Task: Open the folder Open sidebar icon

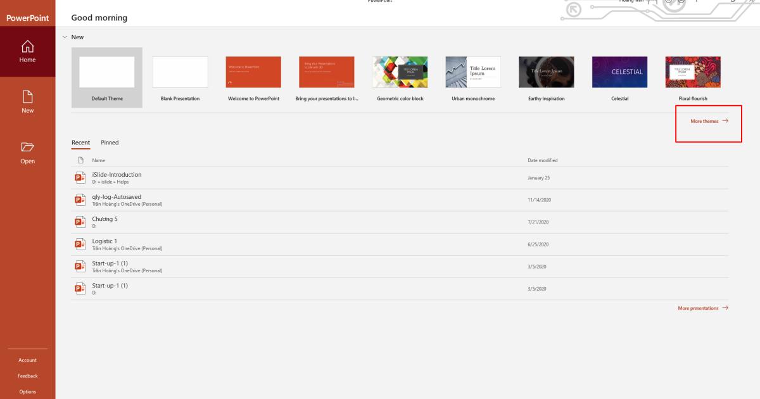Action: click(x=28, y=147)
